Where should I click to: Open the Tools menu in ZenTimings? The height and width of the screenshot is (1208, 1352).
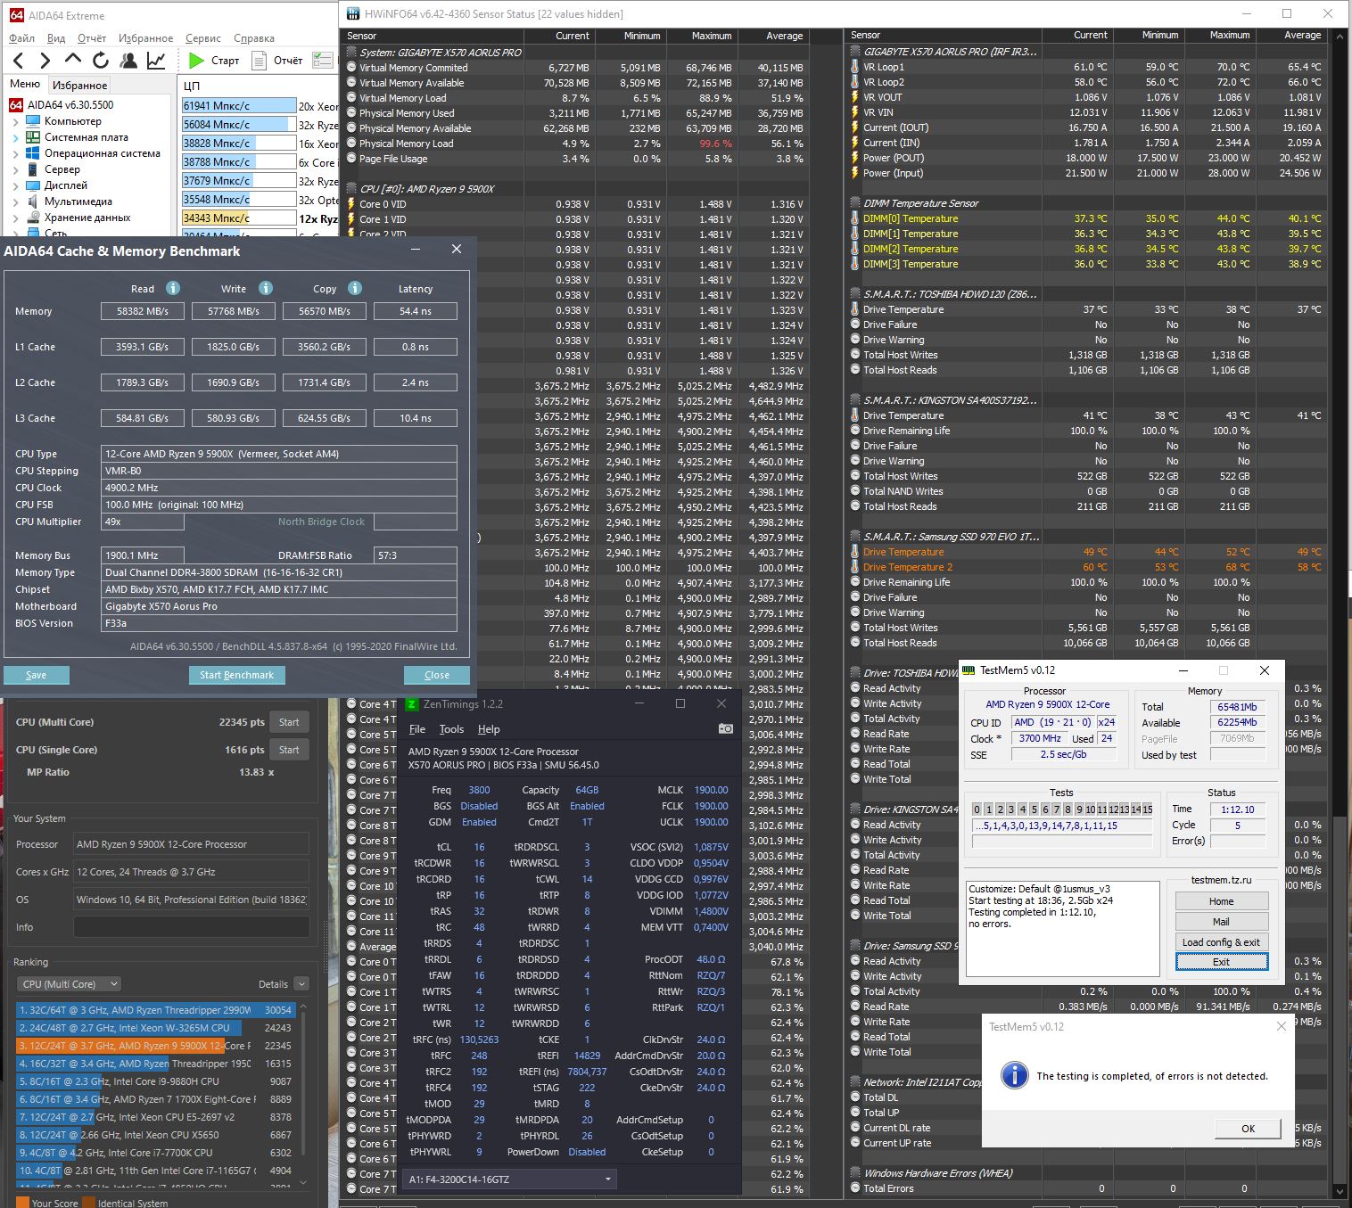click(x=451, y=729)
